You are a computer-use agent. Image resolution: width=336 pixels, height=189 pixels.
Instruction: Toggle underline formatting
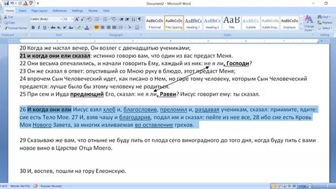coord(45,27)
